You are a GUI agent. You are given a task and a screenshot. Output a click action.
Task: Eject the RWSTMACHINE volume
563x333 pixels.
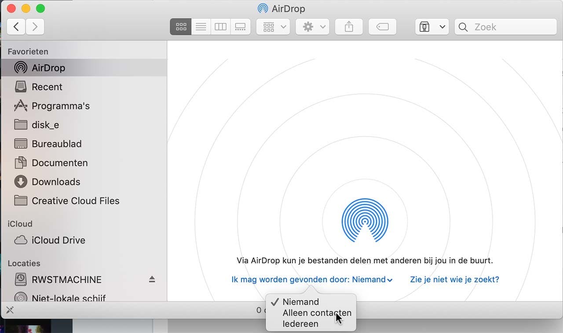[x=152, y=279]
